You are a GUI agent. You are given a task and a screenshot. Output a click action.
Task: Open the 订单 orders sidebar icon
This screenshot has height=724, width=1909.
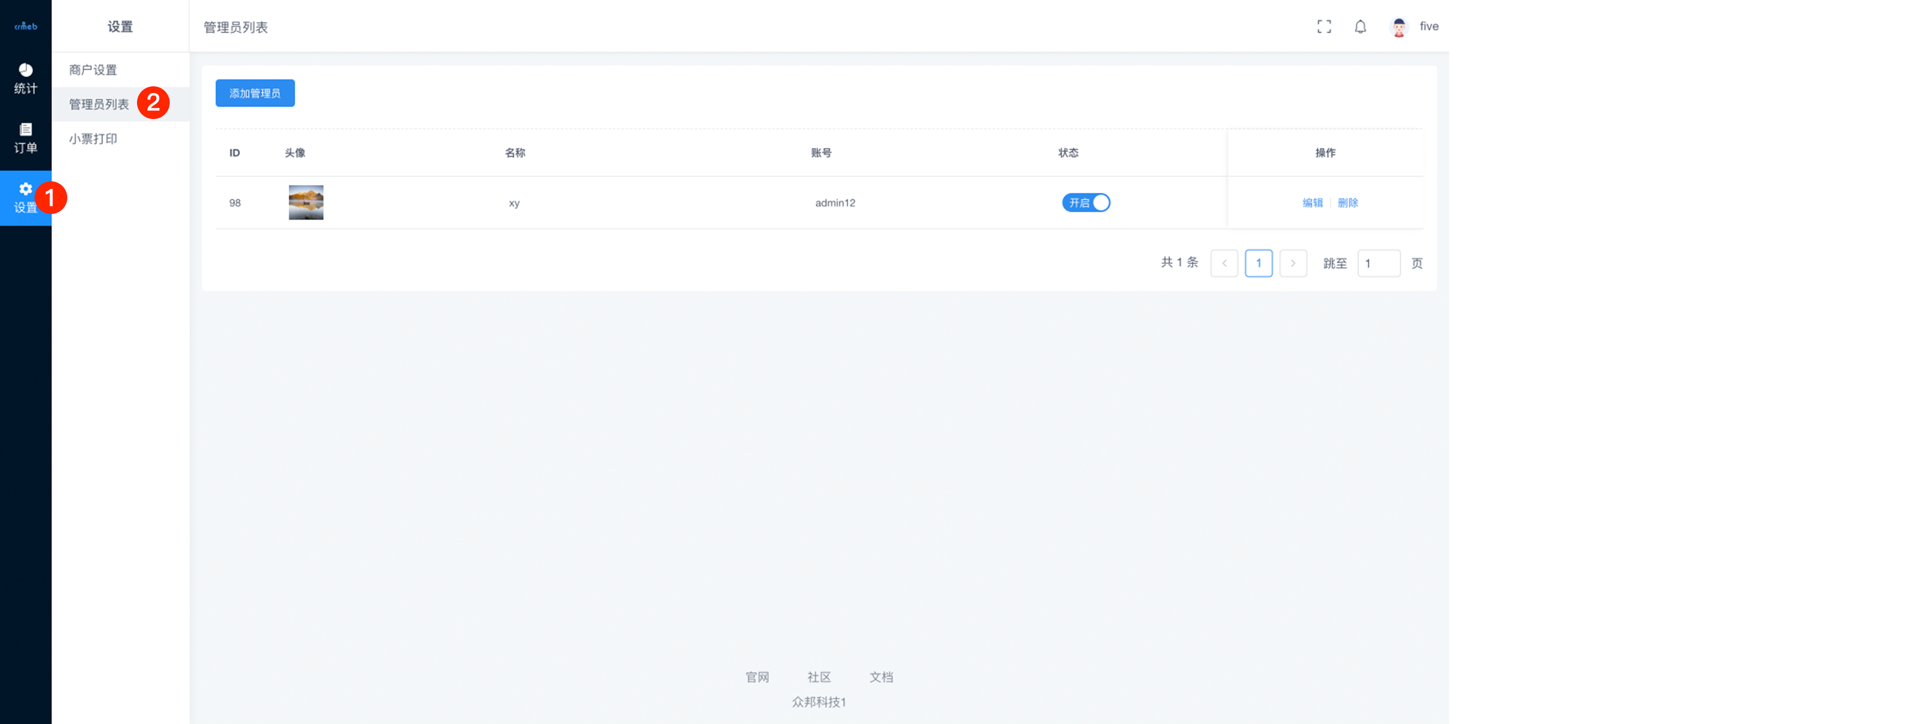[x=25, y=138]
